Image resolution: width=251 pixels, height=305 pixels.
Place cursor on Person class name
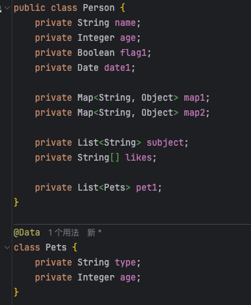click(x=99, y=8)
